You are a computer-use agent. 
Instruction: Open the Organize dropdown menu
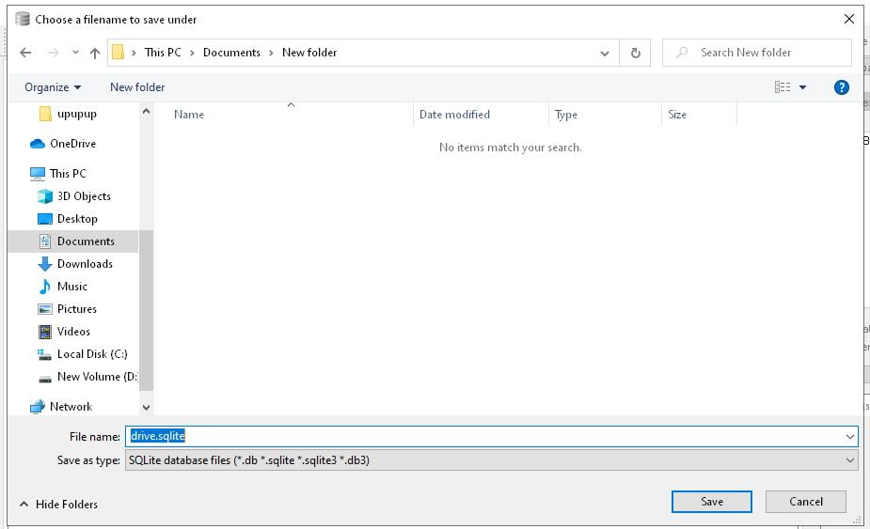(53, 87)
